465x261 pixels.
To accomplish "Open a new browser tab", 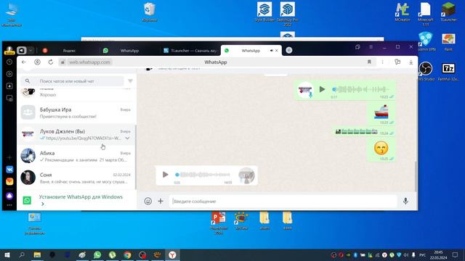I will pyautogui.click(x=289, y=50).
